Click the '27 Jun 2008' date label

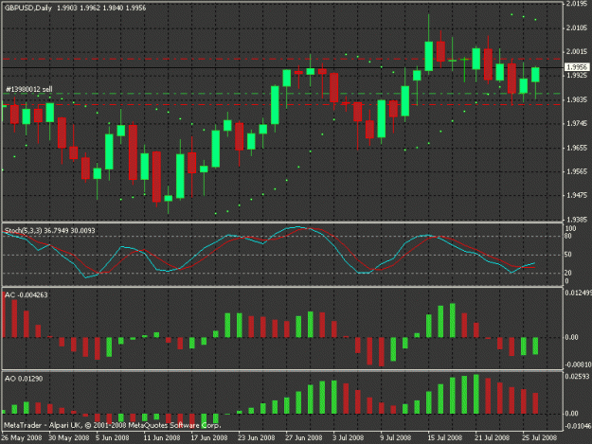pyautogui.click(x=303, y=437)
